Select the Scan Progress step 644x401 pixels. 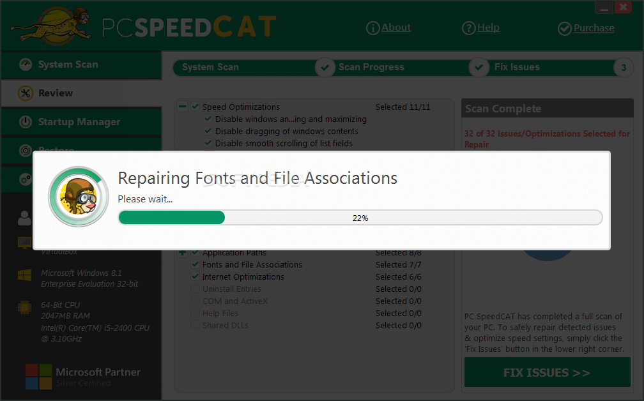point(371,67)
